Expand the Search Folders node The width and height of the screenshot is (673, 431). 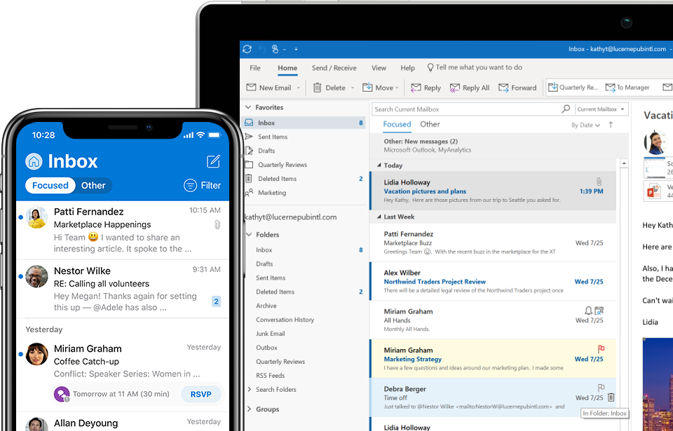pyautogui.click(x=250, y=390)
